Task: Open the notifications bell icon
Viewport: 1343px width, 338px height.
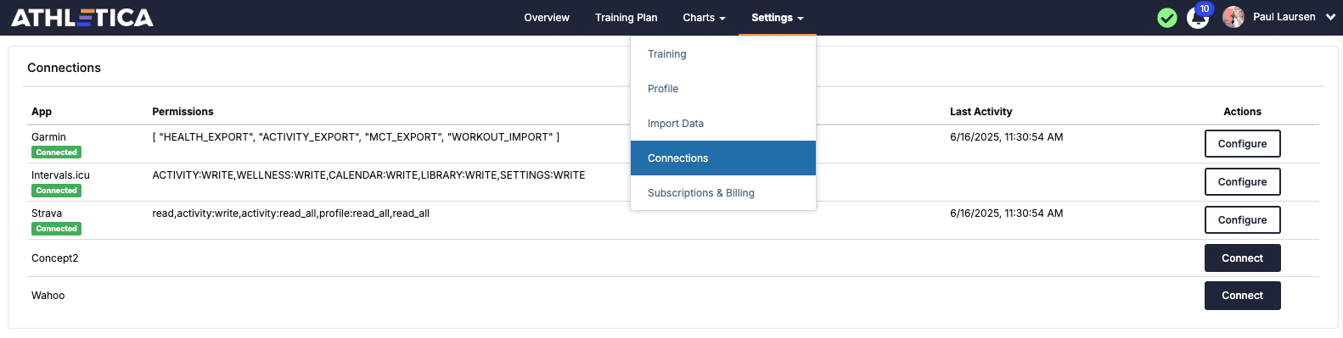Action: pos(1197,19)
